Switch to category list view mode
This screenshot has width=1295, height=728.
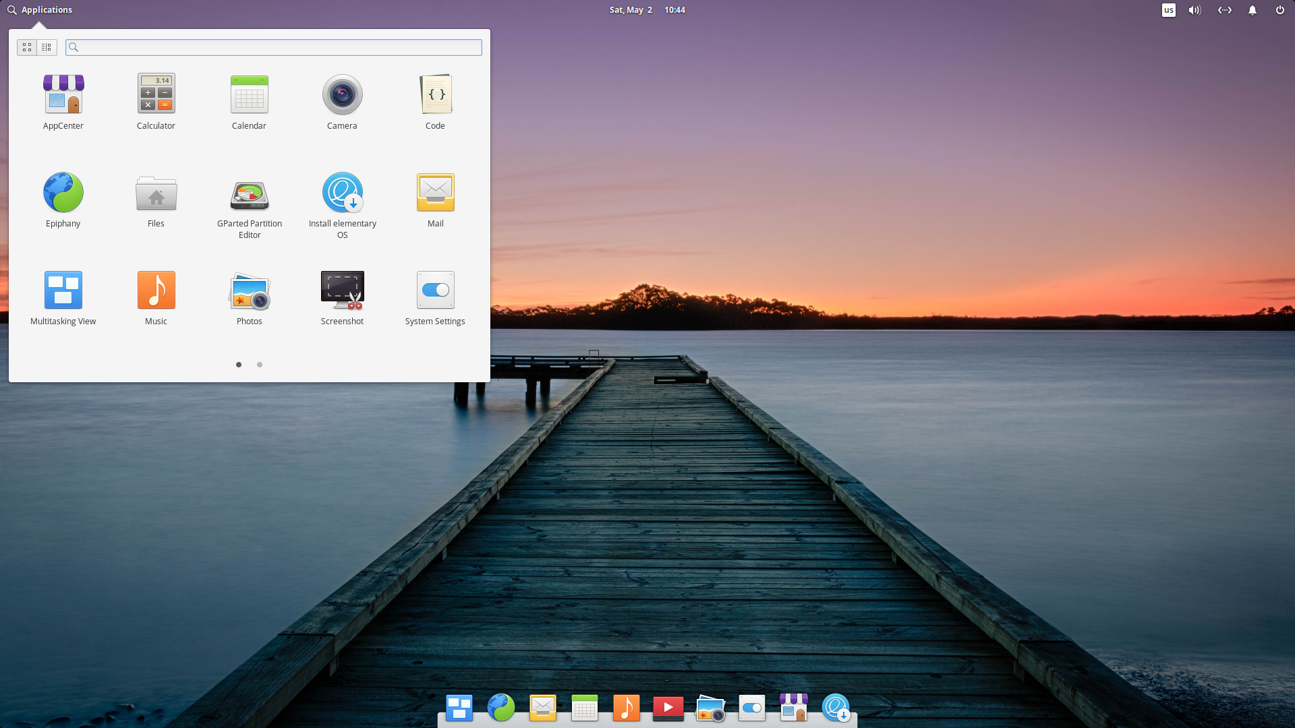coord(47,47)
